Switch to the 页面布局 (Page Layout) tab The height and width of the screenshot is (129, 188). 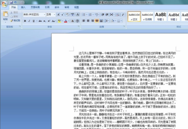35,7
